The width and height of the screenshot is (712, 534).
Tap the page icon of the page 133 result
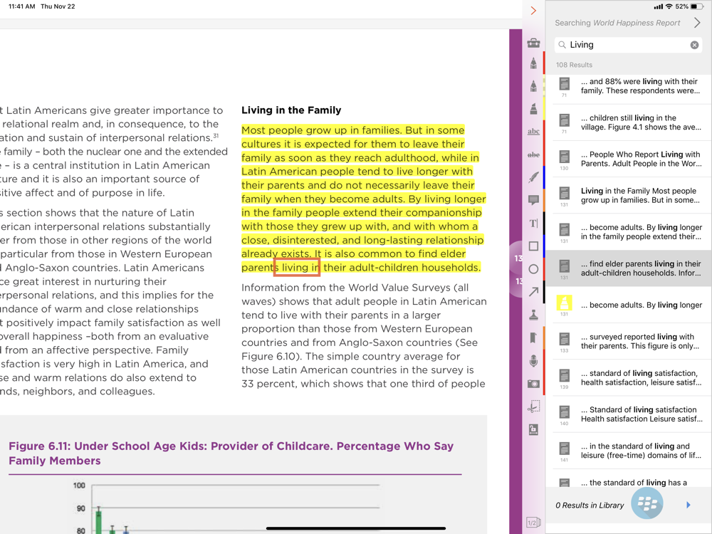tap(565, 339)
